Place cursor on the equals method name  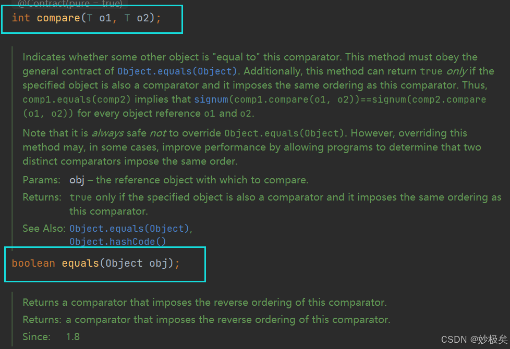pyautogui.click(x=80, y=263)
